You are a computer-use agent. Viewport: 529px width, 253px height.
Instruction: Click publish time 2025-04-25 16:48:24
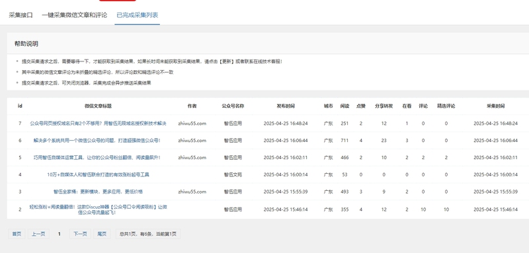(286, 124)
